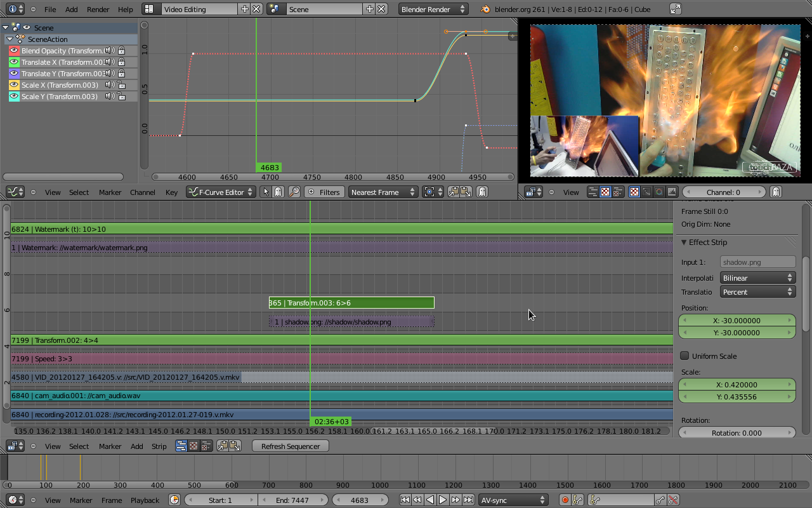Unlock the Translate X channel

click(x=121, y=62)
